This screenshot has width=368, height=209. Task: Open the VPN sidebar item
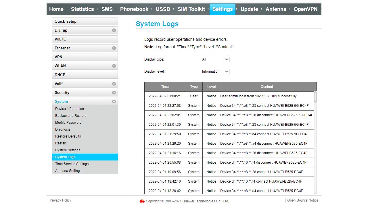(85, 57)
